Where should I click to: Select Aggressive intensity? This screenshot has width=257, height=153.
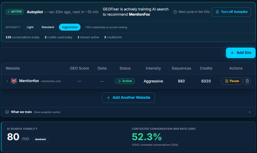pos(70,27)
